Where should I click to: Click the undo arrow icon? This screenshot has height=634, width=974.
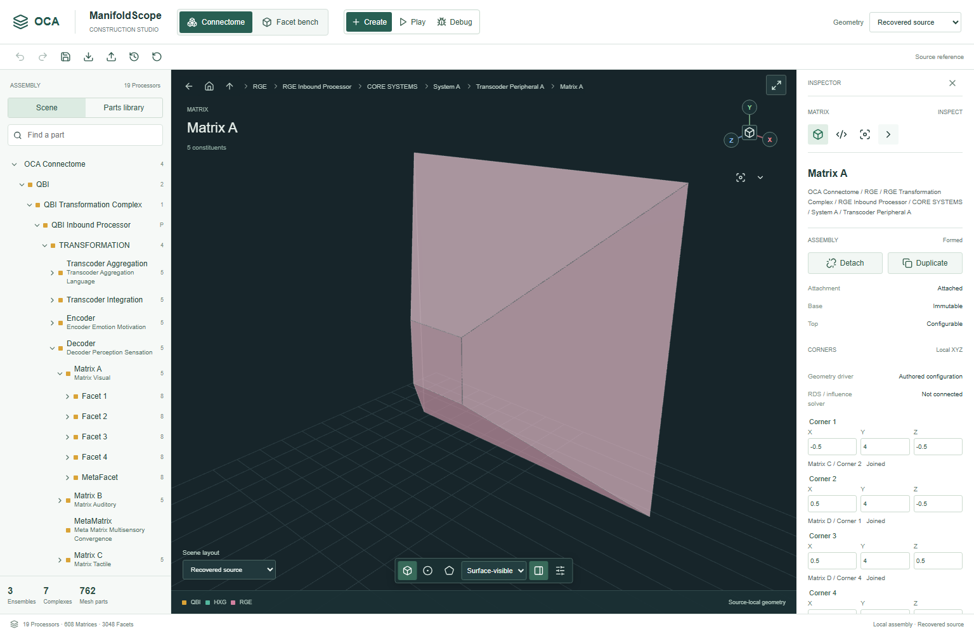[x=20, y=57]
